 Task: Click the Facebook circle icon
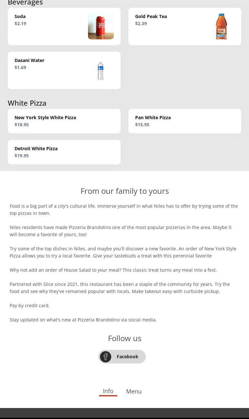pyautogui.click(x=105, y=357)
